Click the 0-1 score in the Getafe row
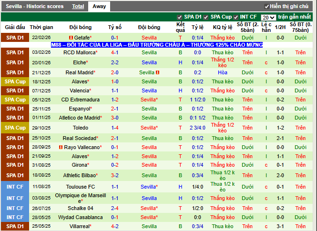 coord(114,38)
